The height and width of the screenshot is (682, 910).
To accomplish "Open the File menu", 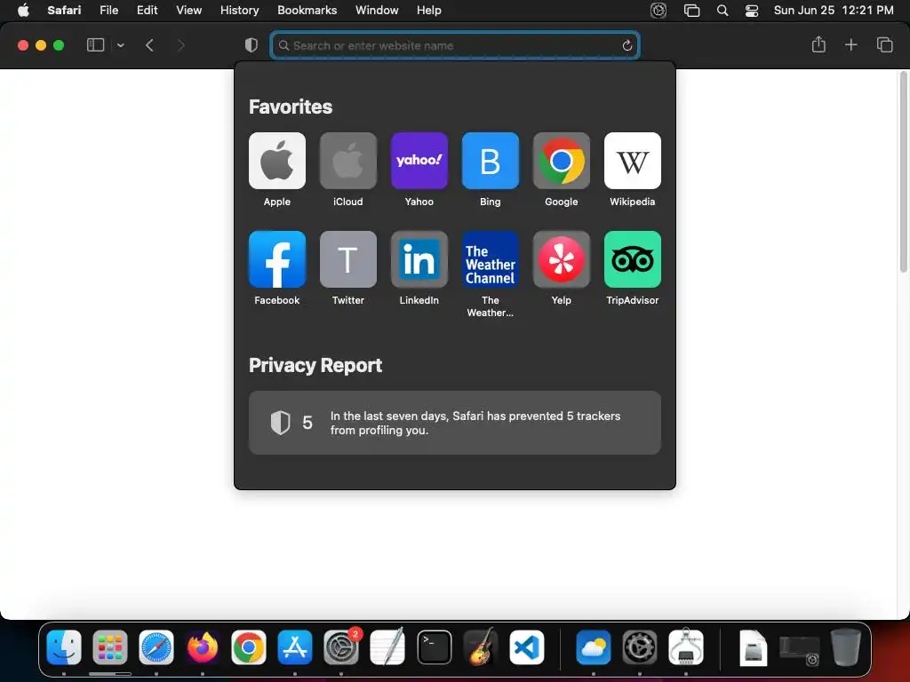I will (108, 11).
